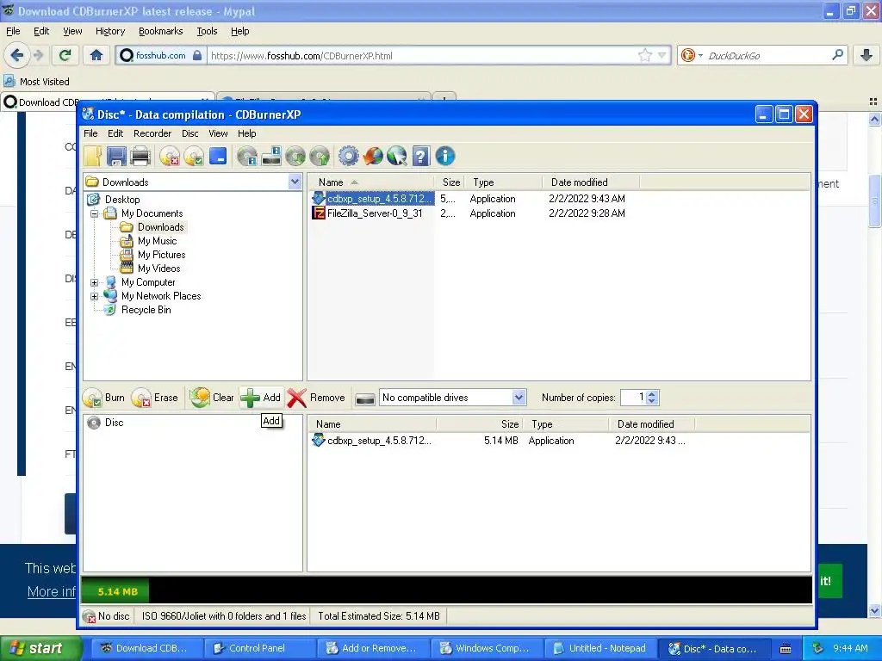Expand the My Computer tree node
Viewport: 882px width, 661px height.
point(95,282)
